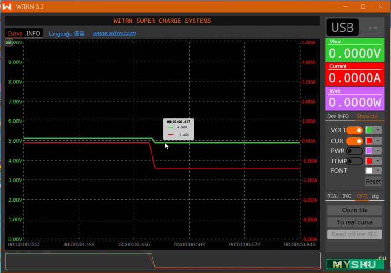Open the stg tab
The image size is (391, 273).
tap(375, 196)
